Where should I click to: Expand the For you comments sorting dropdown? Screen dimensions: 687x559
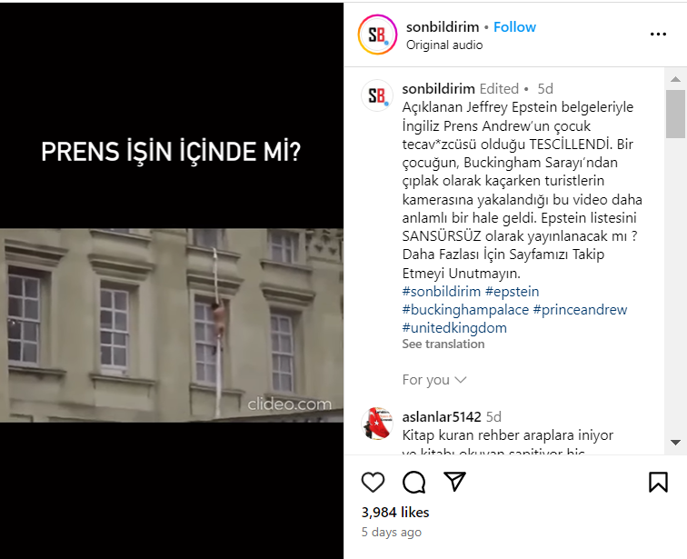point(434,380)
